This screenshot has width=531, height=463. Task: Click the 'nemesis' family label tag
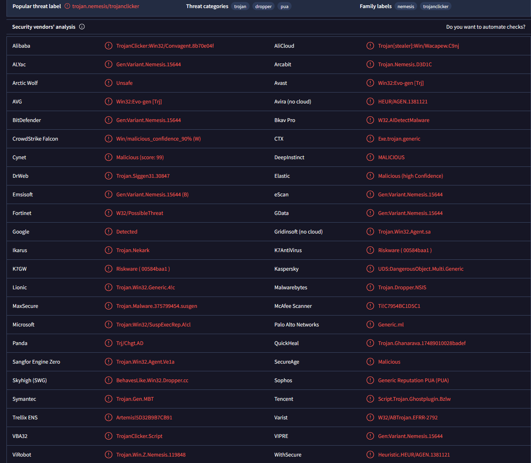(406, 6)
